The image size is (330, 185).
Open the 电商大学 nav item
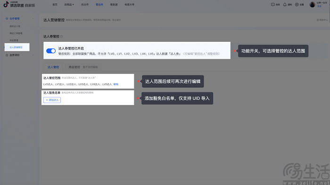point(130,5)
